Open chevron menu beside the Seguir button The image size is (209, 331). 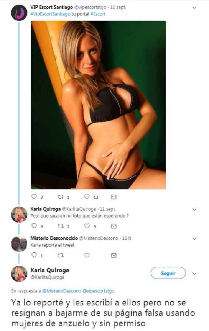pyautogui.click(x=194, y=273)
